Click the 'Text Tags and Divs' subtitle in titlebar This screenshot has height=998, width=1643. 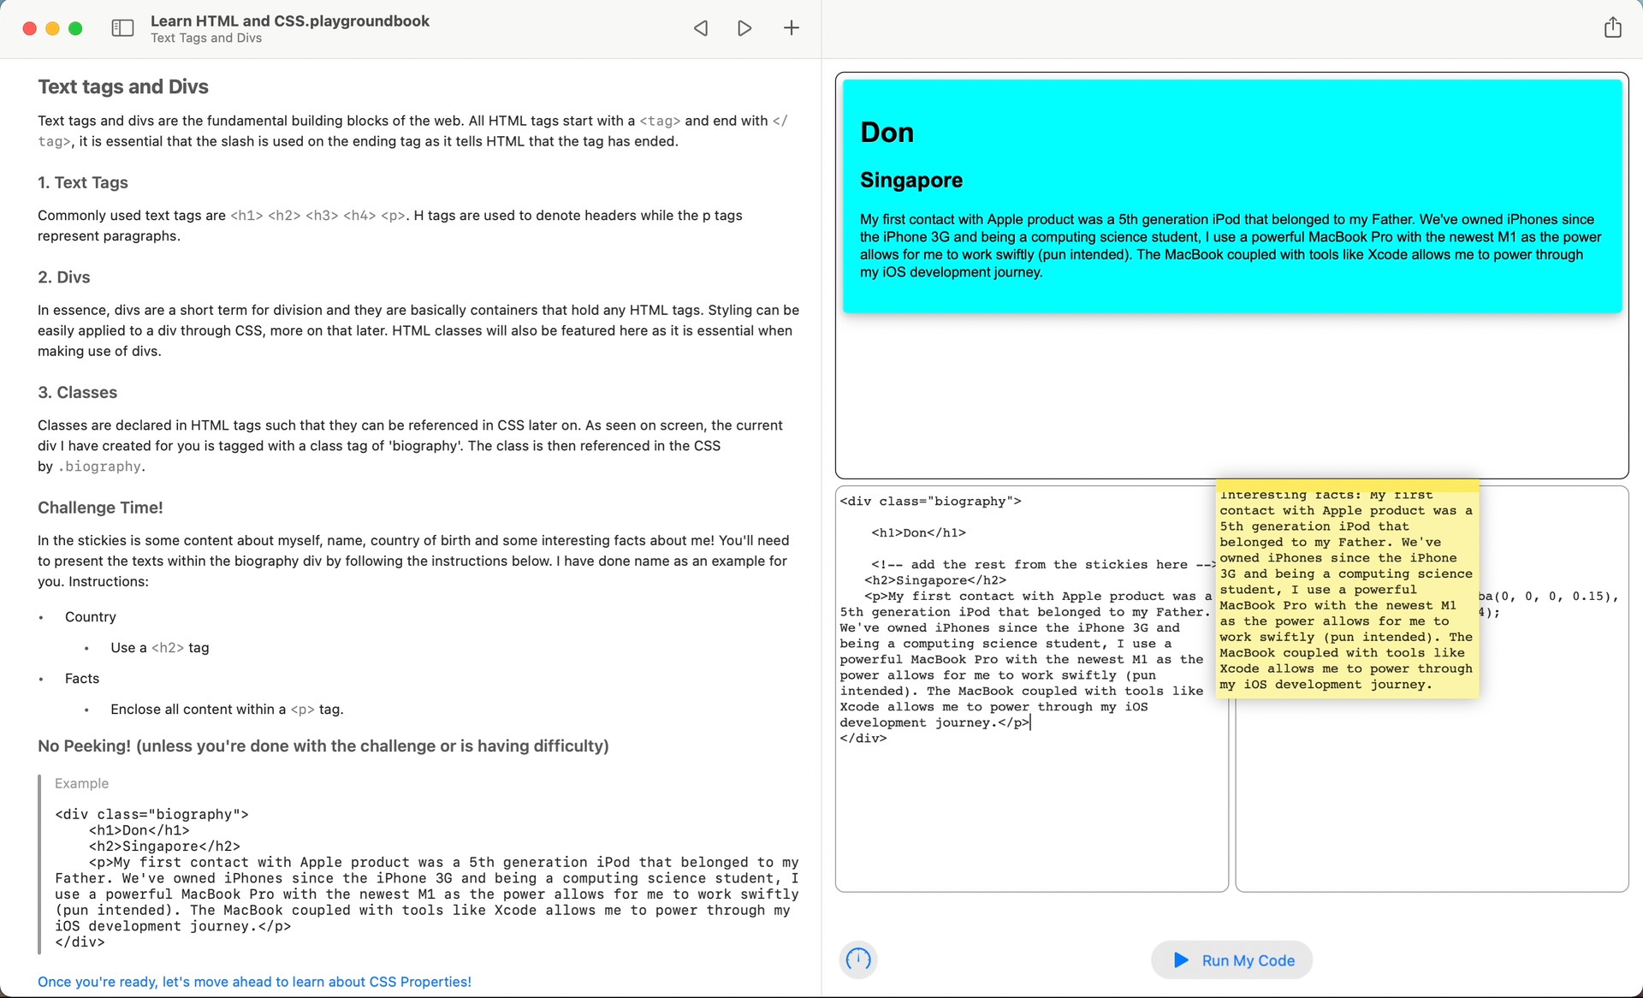click(x=206, y=38)
